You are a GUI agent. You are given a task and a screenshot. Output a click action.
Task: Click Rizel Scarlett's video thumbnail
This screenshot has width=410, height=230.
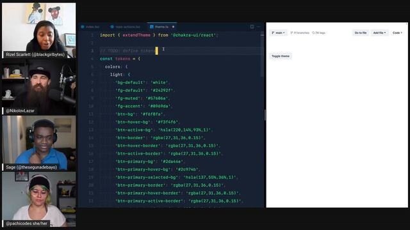tap(39, 30)
